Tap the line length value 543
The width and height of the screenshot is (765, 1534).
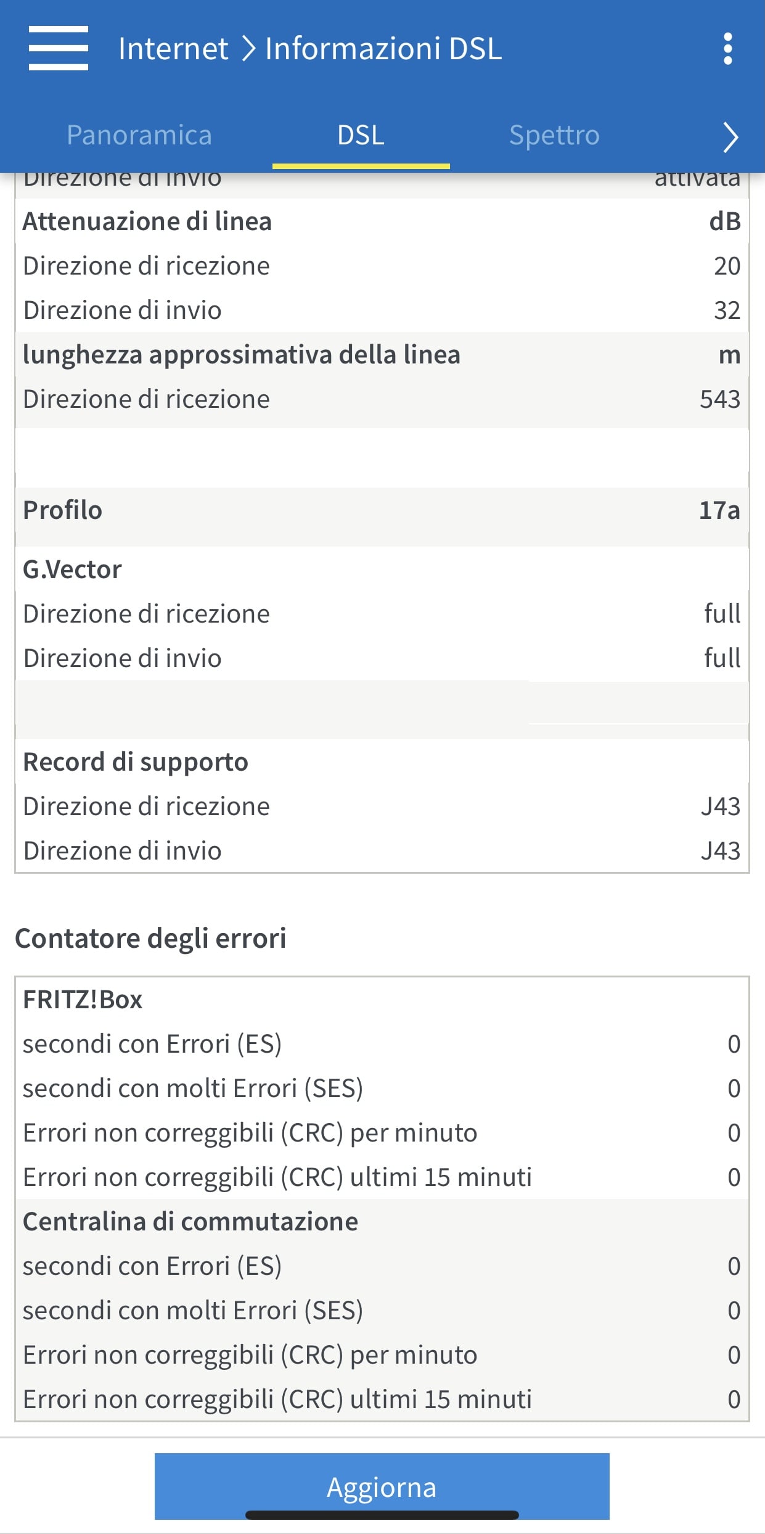point(719,399)
